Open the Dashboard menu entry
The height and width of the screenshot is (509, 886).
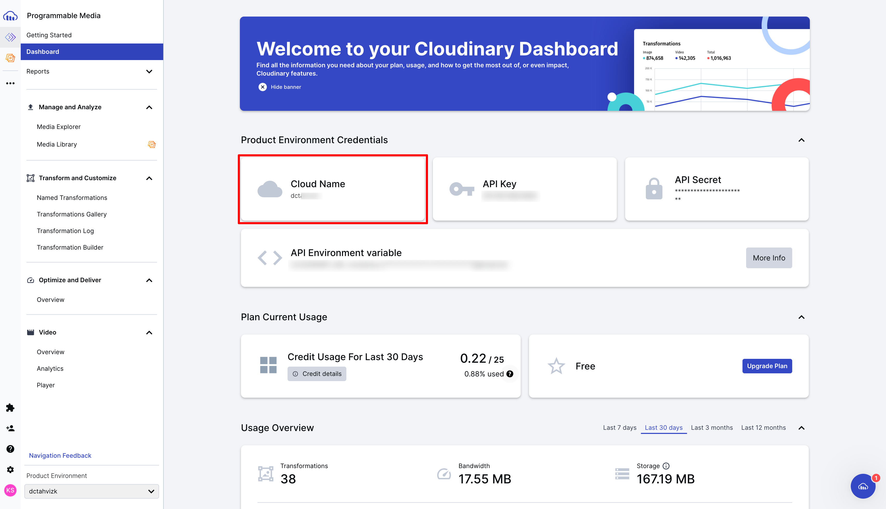[x=43, y=51]
